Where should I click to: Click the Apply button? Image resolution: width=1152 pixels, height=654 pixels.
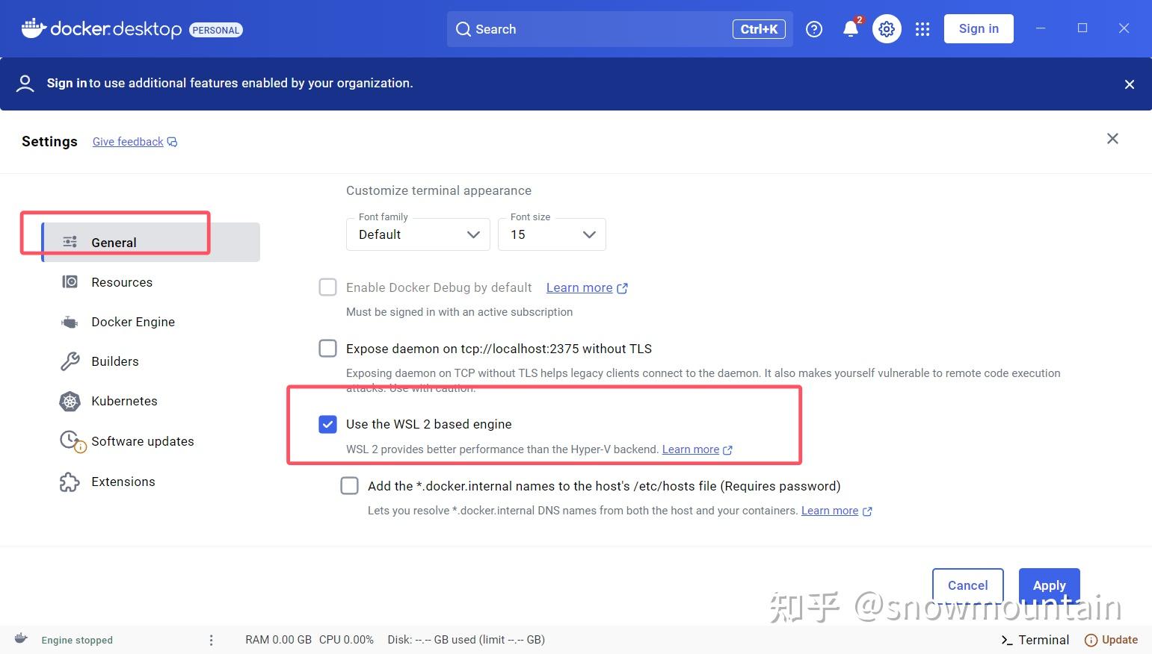pos(1048,585)
